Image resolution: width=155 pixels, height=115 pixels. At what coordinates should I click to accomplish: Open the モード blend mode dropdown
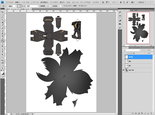click(x=33, y=6)
